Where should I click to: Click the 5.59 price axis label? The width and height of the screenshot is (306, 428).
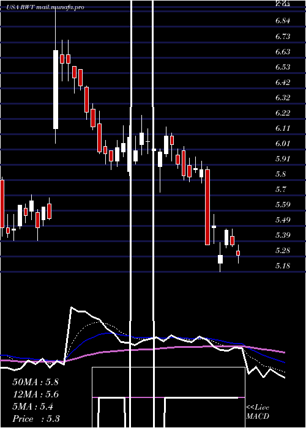pos(283,204)
